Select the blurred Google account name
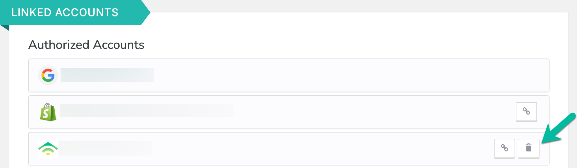This screenshot has height=168, width=577. point(107,75)
